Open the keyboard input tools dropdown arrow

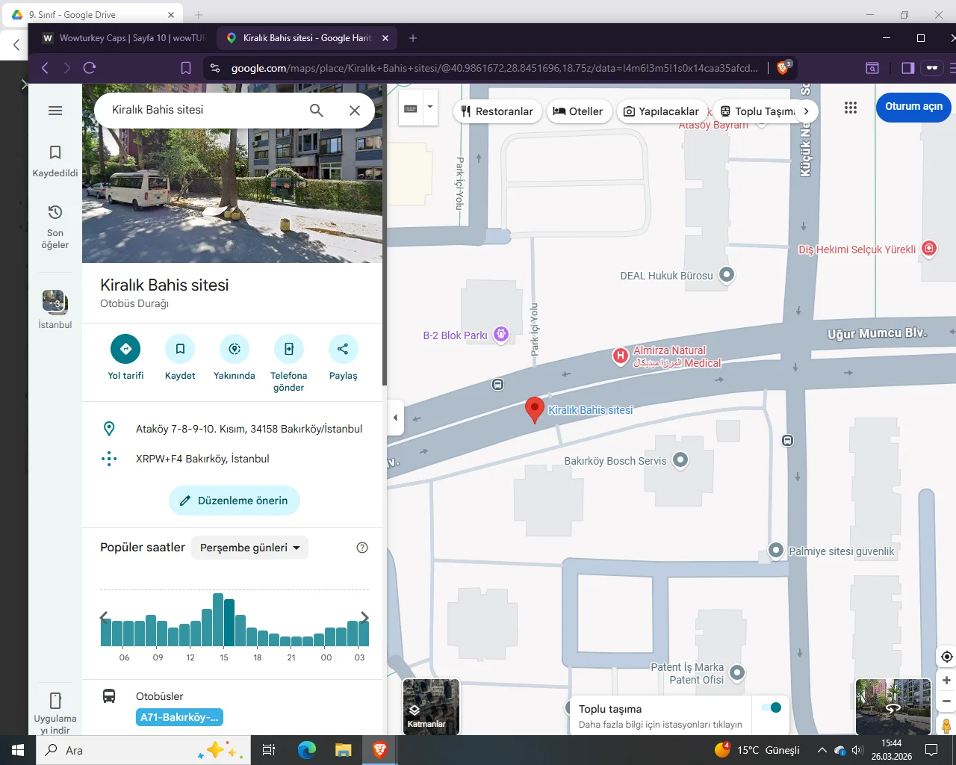point(429,107)
